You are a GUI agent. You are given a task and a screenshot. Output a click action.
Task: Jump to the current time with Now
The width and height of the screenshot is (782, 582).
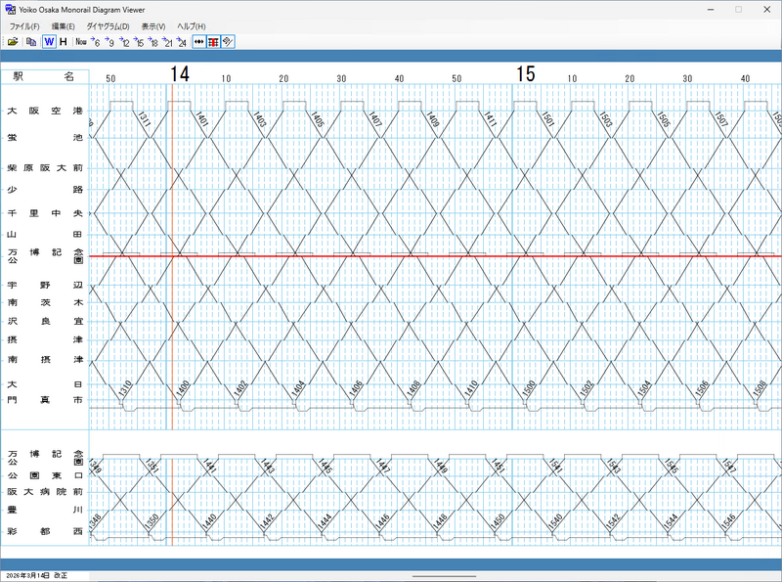[x=80, y=42]
